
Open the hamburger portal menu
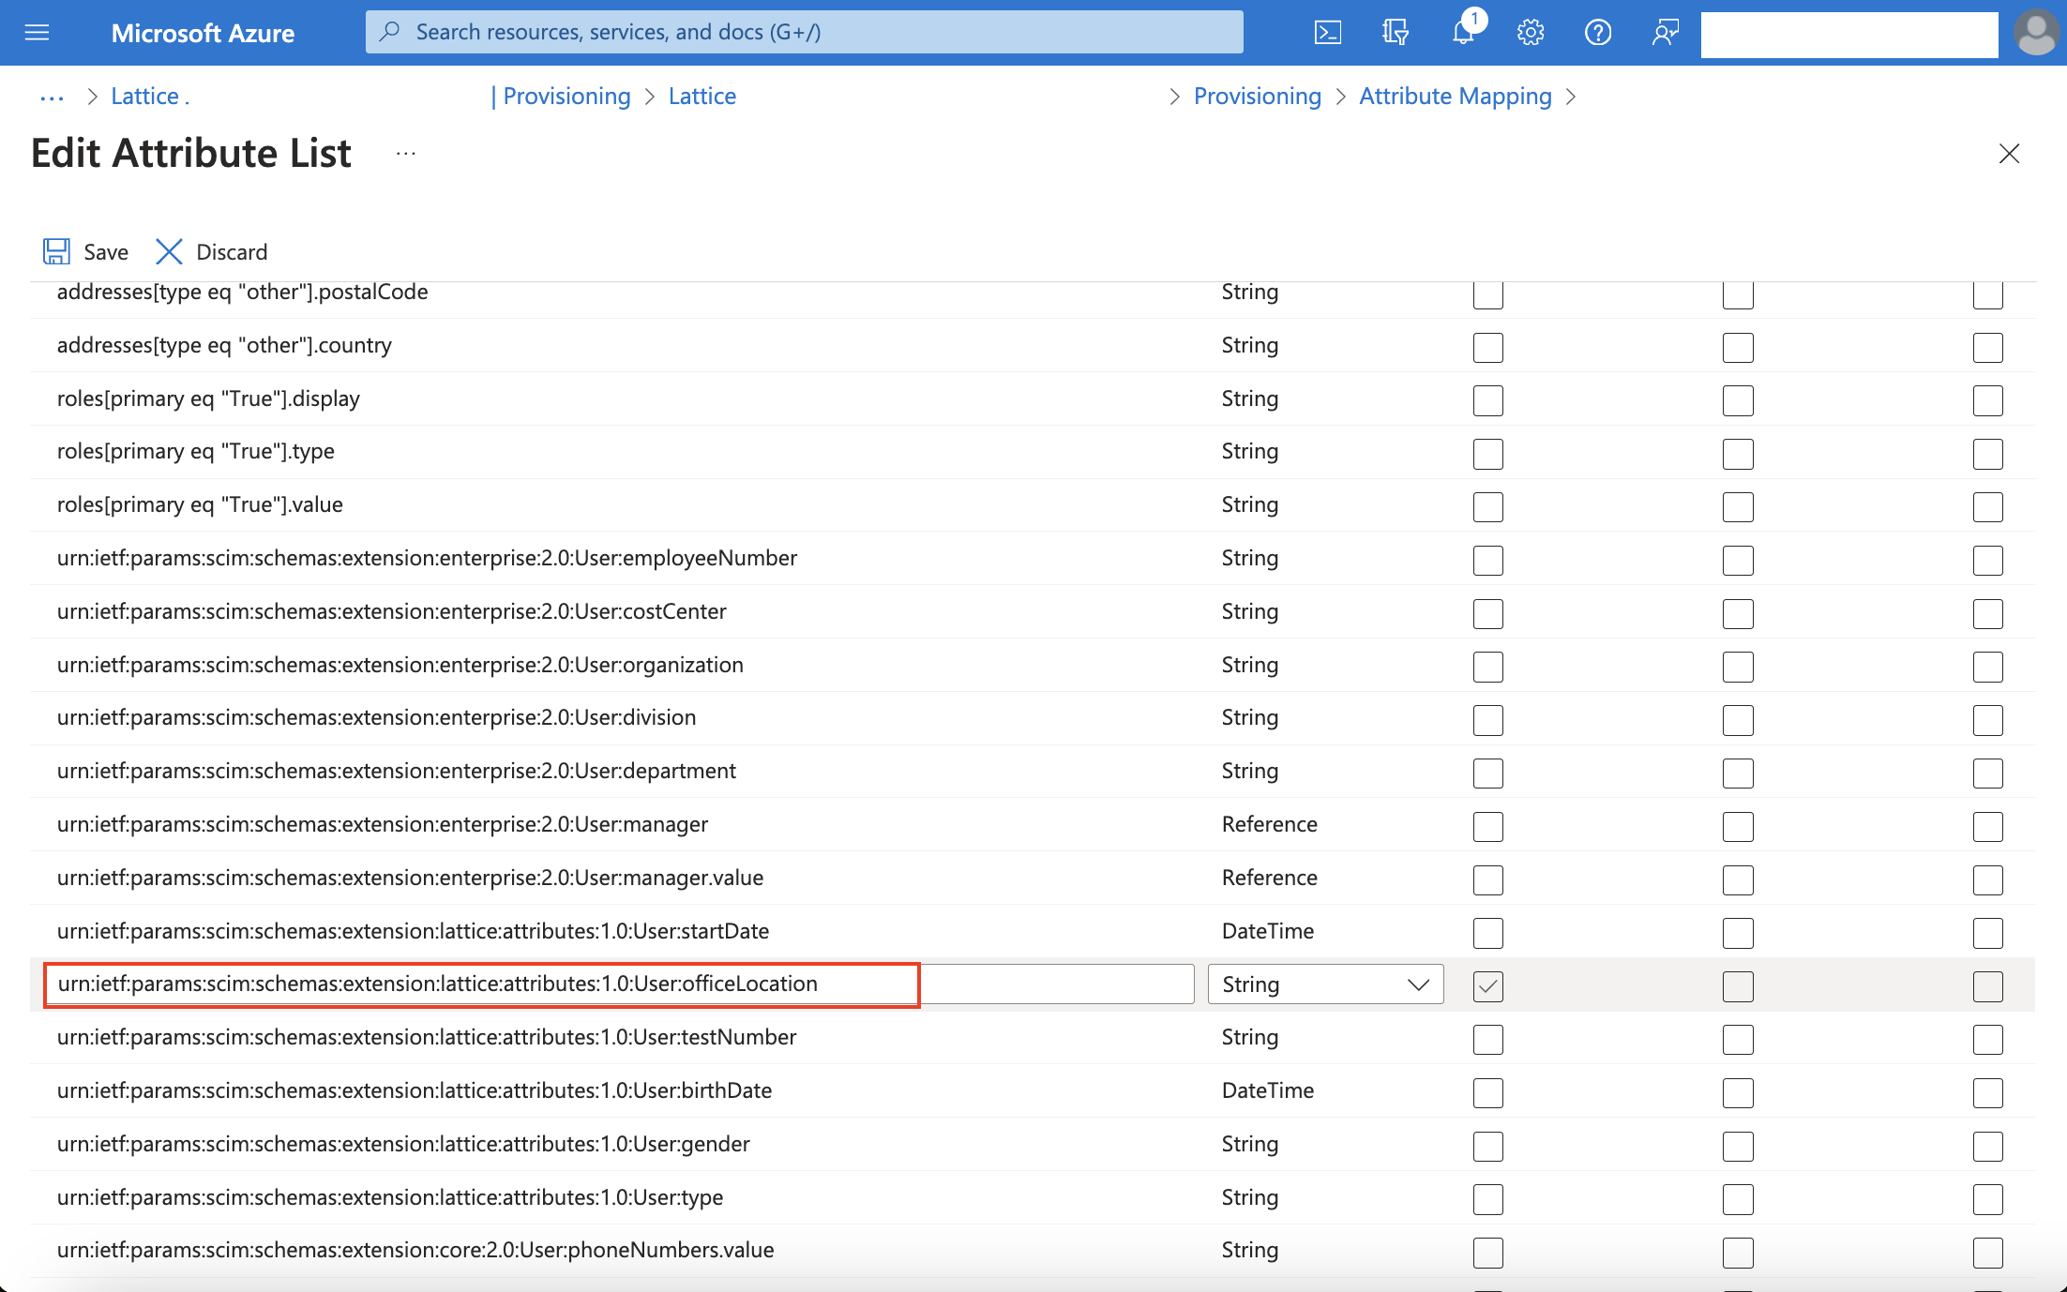(38, 33)
